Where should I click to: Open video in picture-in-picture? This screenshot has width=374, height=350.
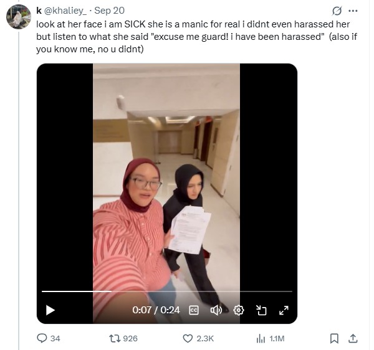(x=261, y=310)
